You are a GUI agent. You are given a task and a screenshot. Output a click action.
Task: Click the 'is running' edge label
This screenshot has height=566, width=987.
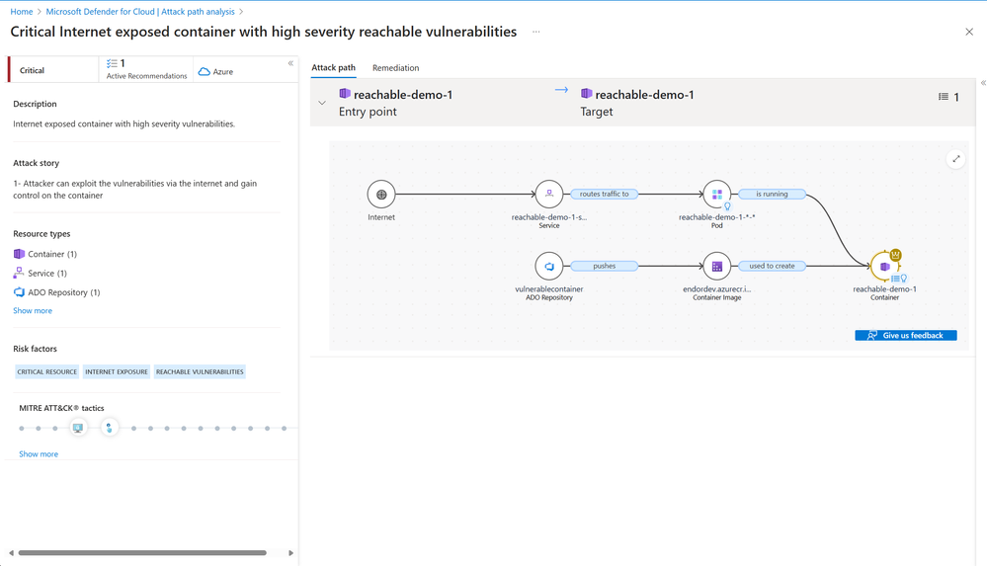pyautogui.click(x=772, y=194)
